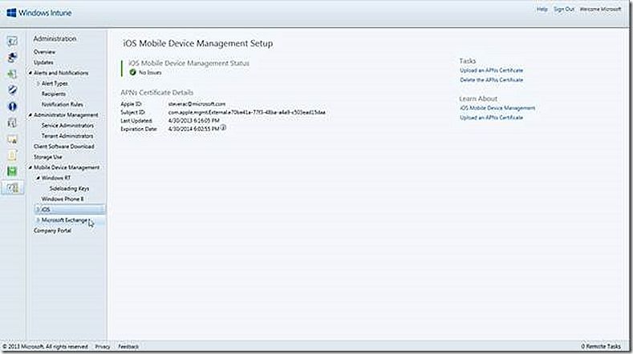Screen dimensions: 633x354
Task: Click the Welcome Microsoft header text
Action: (x=600, y=10)
